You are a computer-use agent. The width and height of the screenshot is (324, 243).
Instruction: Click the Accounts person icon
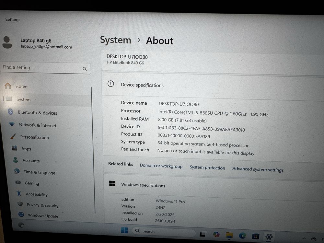[x=16, y=160]
